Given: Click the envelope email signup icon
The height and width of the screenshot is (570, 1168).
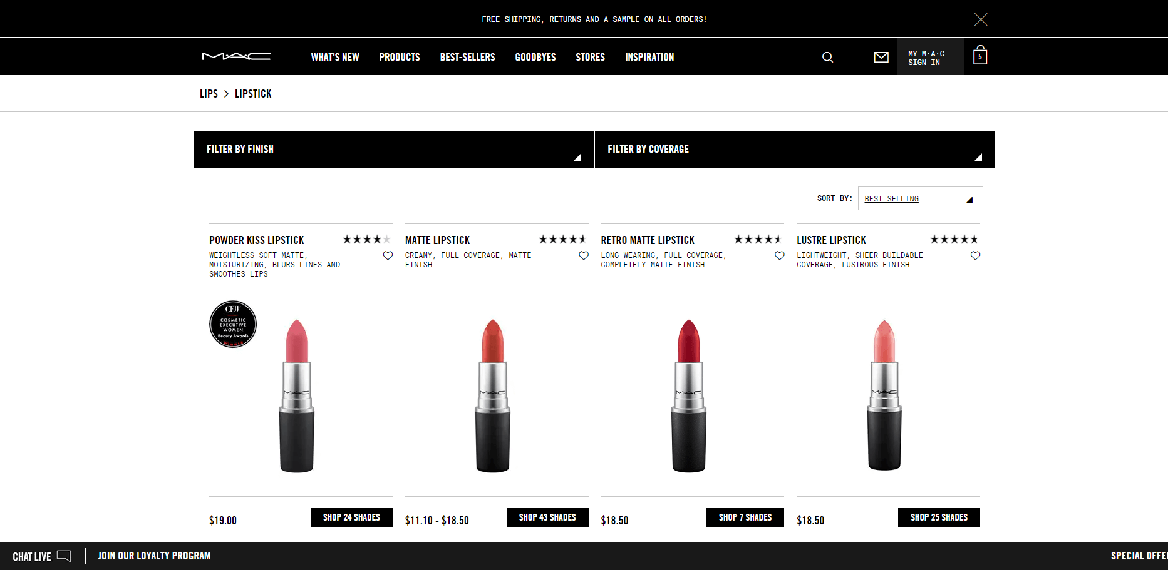Looking at the screenshot, I should (x=881, y=57).
